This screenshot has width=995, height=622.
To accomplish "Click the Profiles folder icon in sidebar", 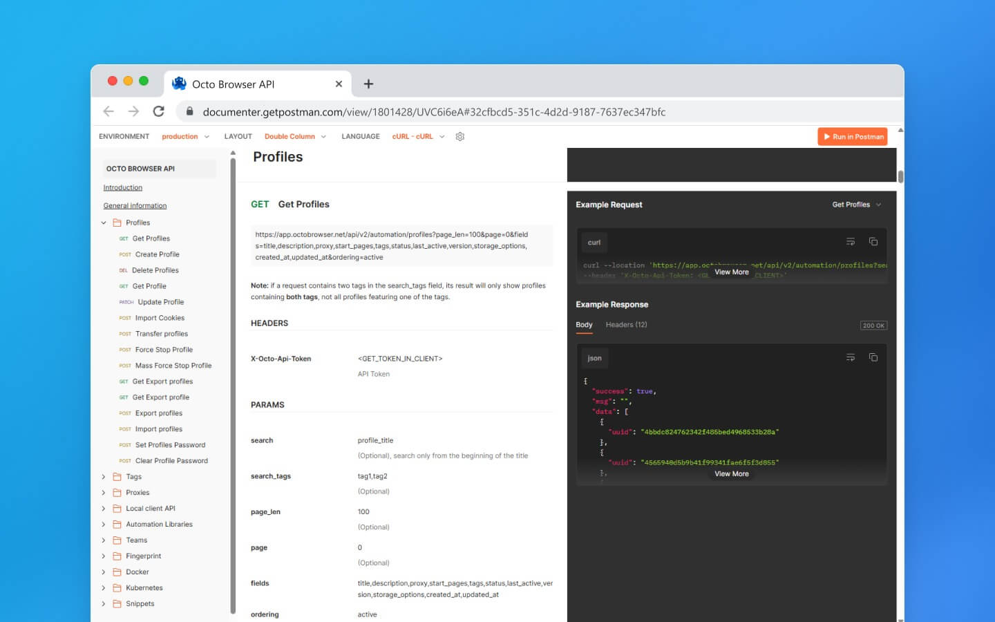I will pos(117,223).
